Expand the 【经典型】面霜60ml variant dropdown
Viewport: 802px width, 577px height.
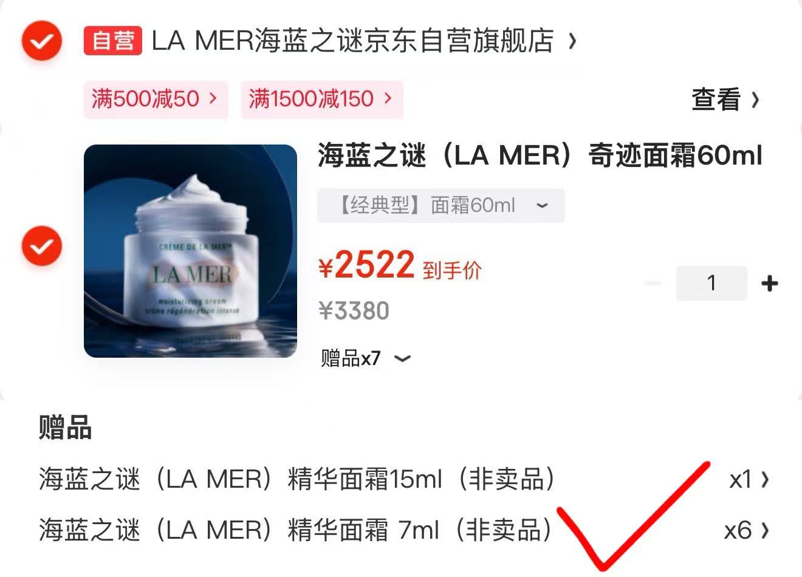[441, 205]
